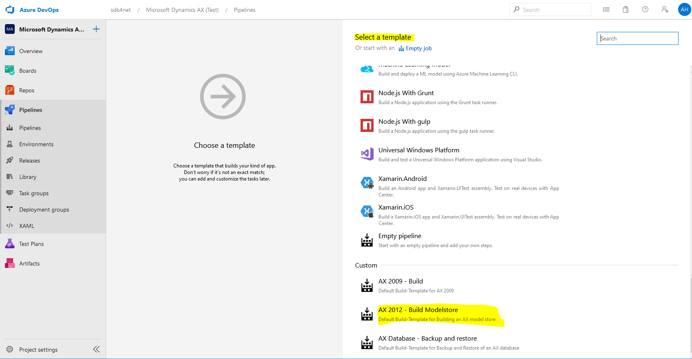This screenshot has width=692, height=359.
Task: Open the Help question mark icon
Action: coord(645,9)
